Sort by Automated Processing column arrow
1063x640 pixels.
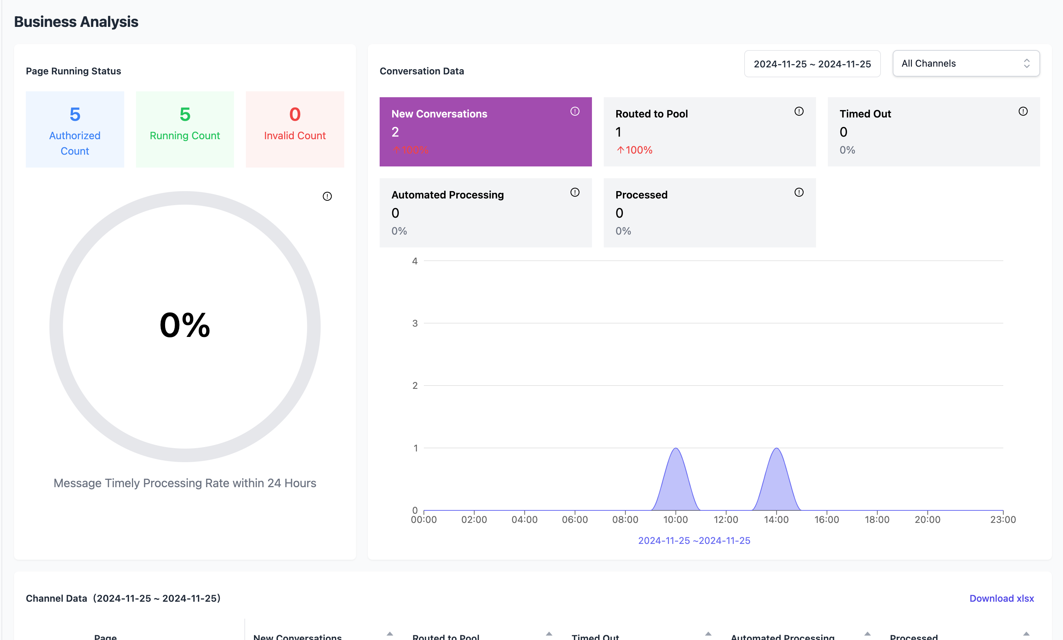point(867,634)
